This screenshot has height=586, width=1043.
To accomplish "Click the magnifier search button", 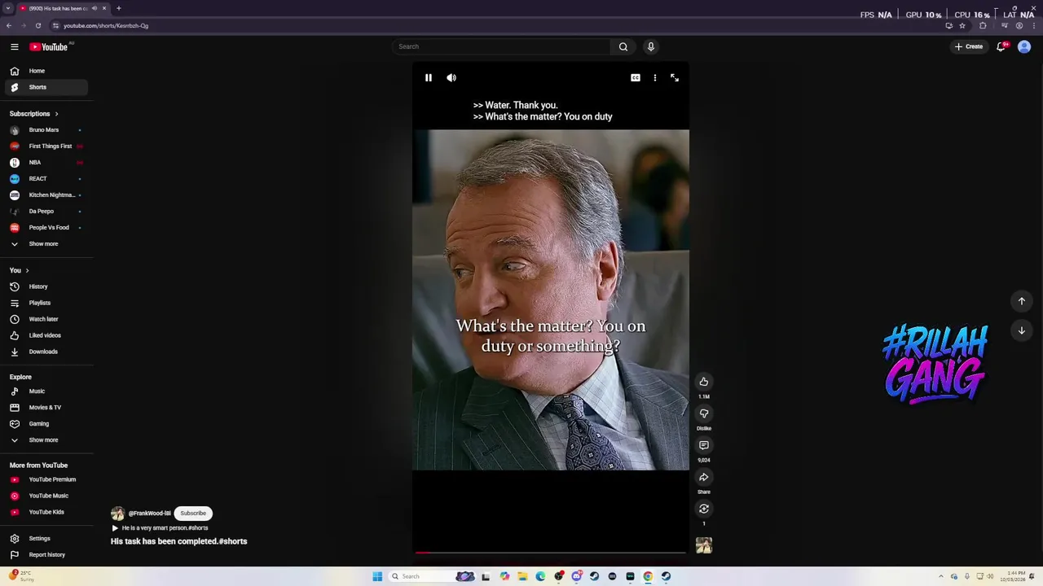I will [x=623, y=46].
